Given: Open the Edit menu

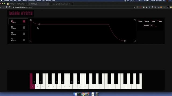Looking at the screenshot, I should pos(15,1).
